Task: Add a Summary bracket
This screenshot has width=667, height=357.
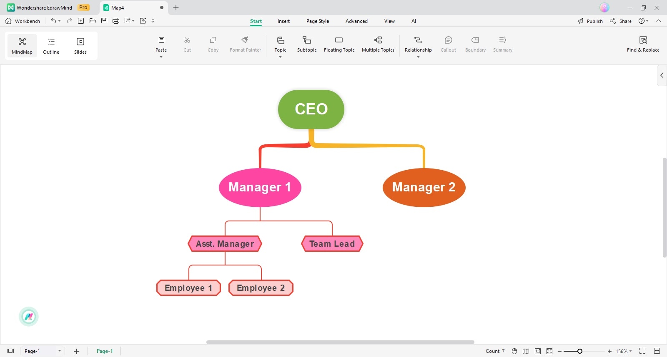Action: pos(503,44)
